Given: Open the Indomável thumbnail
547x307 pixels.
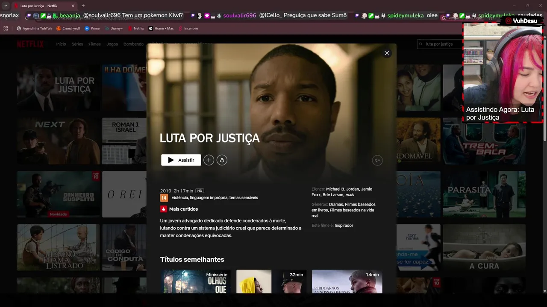Looking at the screenshot, I should [x=418, y=141].
